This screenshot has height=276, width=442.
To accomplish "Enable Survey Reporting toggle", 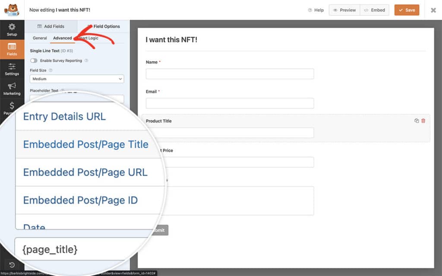I will coord(35,60).
